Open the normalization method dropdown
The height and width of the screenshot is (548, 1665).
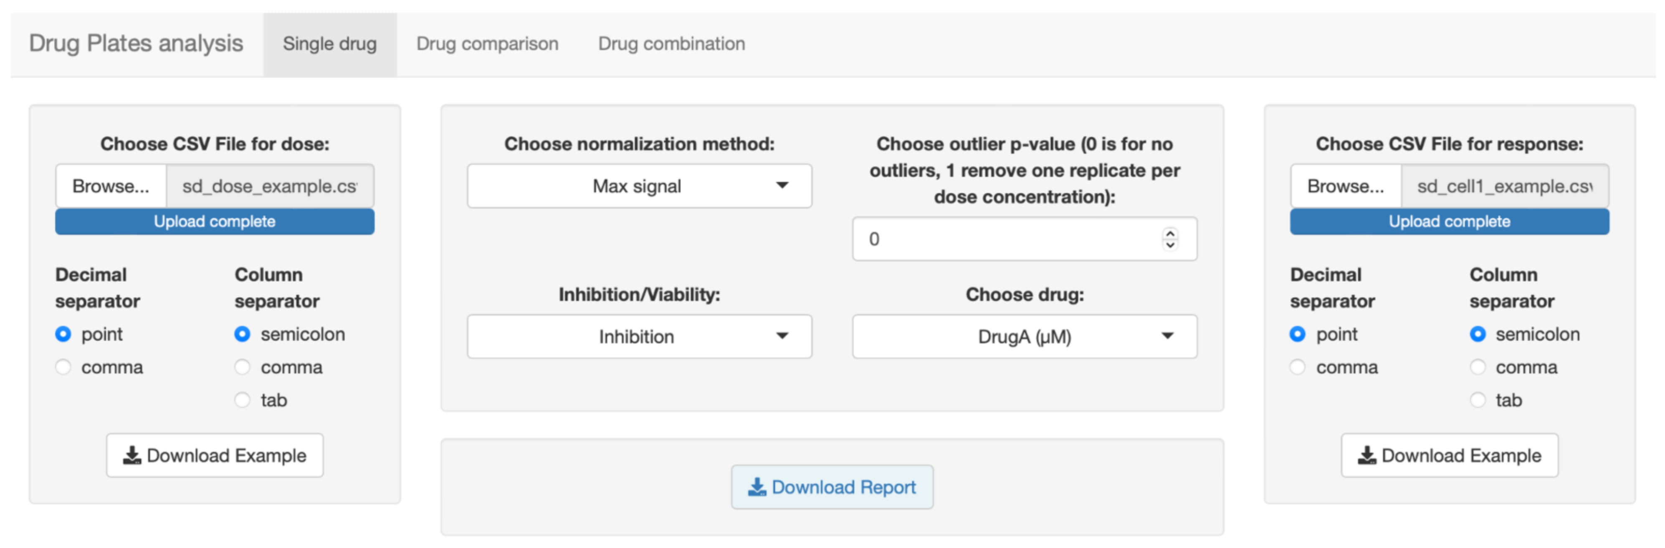point(639,186)
